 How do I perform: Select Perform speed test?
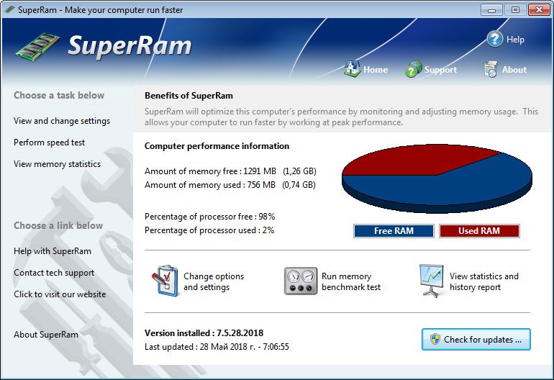pos(49,142)
